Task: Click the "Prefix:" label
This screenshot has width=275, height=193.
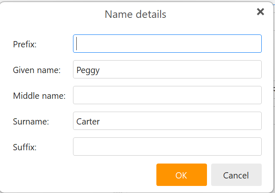Action: (25, 44)
